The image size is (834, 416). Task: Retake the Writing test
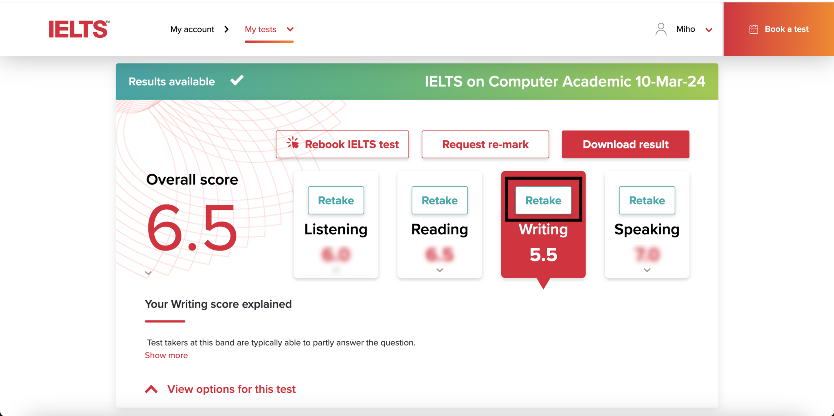point(543,200)
